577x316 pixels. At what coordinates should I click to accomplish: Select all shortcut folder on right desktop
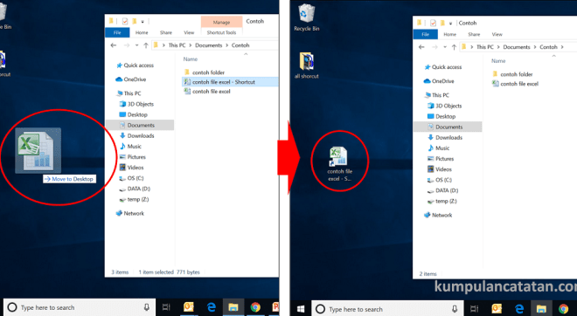(307, 65)
